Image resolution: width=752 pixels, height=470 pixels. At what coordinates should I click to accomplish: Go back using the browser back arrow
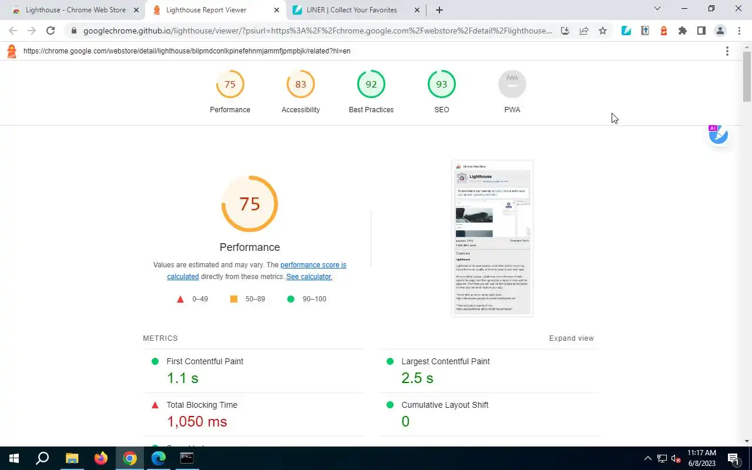(13, 31)
